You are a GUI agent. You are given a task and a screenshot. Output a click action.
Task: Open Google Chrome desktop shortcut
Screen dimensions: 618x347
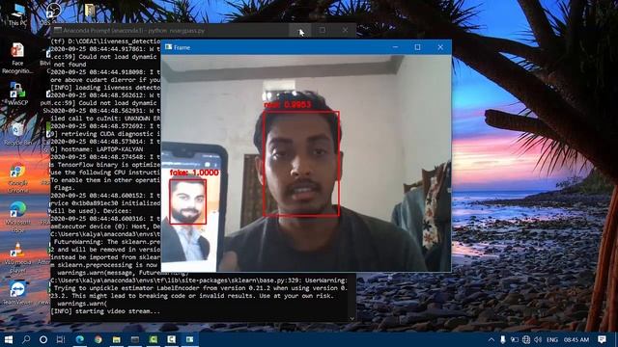tap(17, 177)
